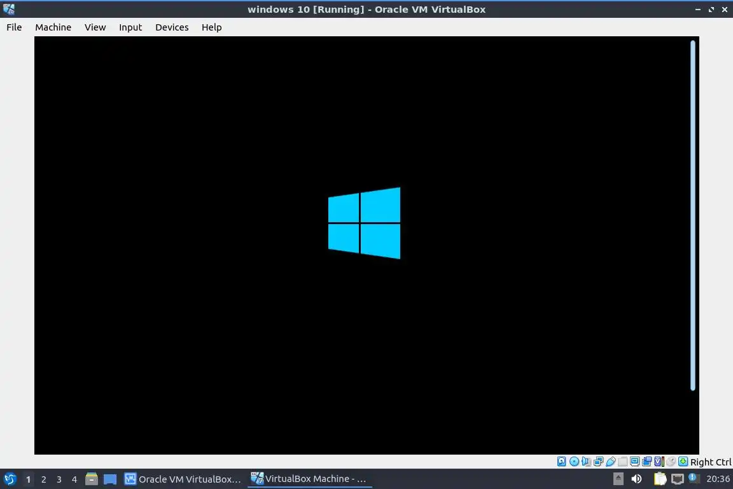Maximize the VirtualBox window

pos(711,10)
